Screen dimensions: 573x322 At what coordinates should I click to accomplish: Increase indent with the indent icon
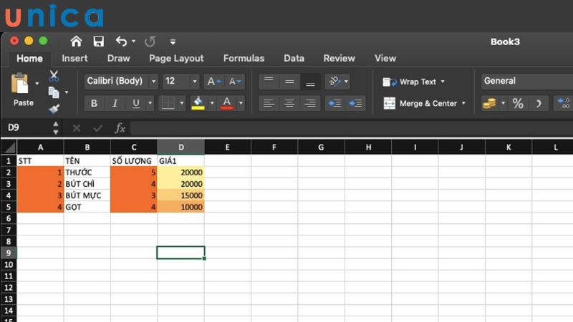pyautogui.click(x=355, y=104)
